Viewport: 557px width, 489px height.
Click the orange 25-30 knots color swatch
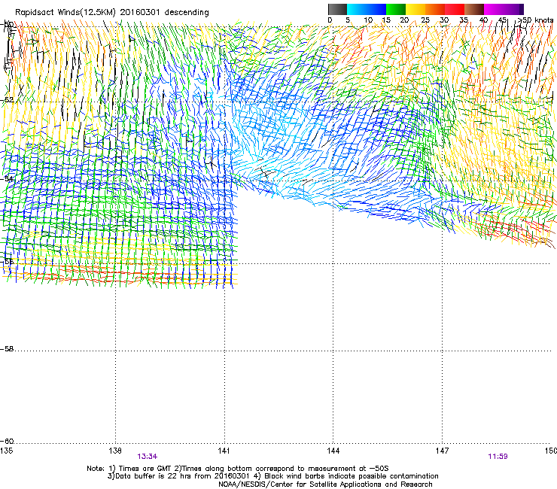click(x=435, y=9)
